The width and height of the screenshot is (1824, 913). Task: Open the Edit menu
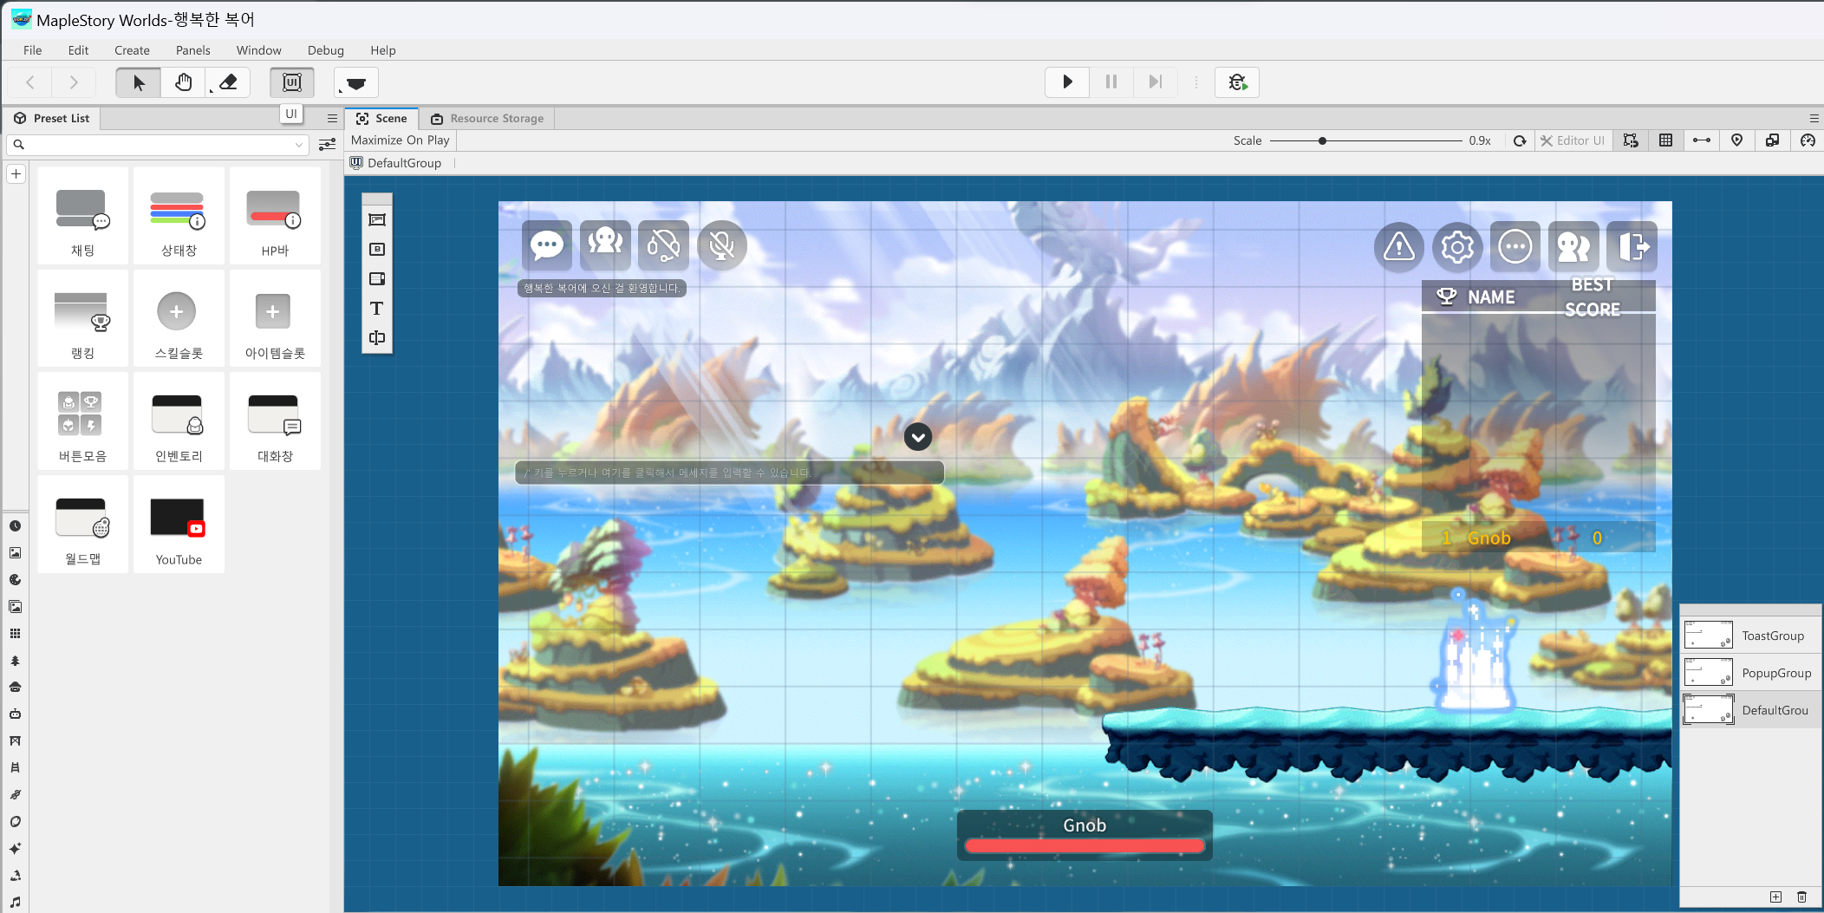pos(78,50)
